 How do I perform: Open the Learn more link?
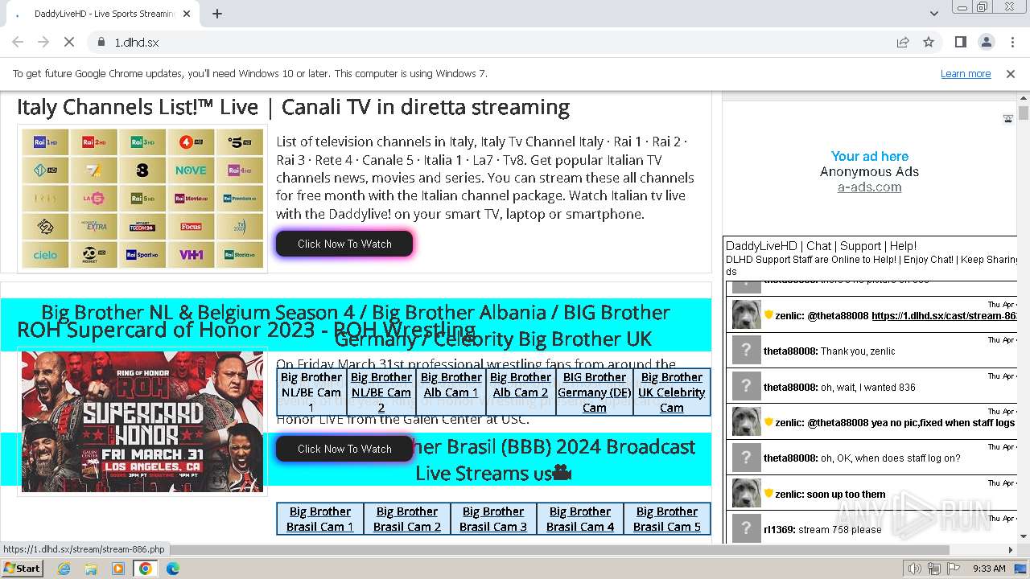coord(966,73)
